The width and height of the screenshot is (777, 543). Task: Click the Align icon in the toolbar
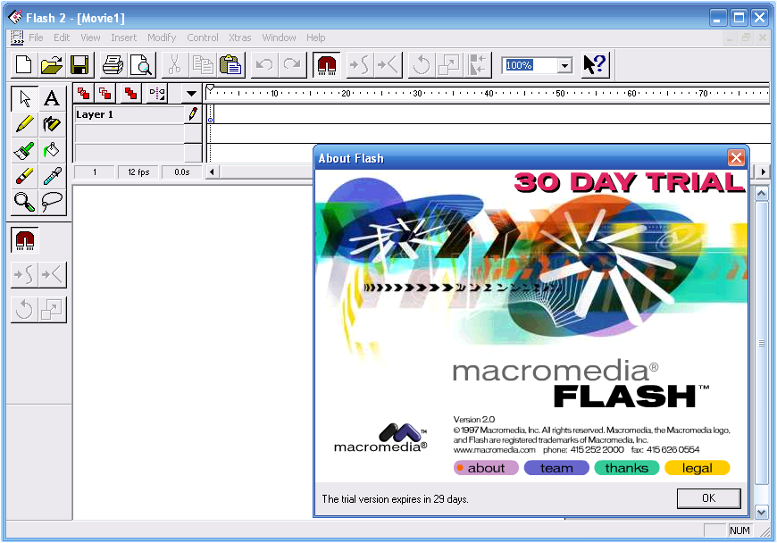tap(477, 65)
